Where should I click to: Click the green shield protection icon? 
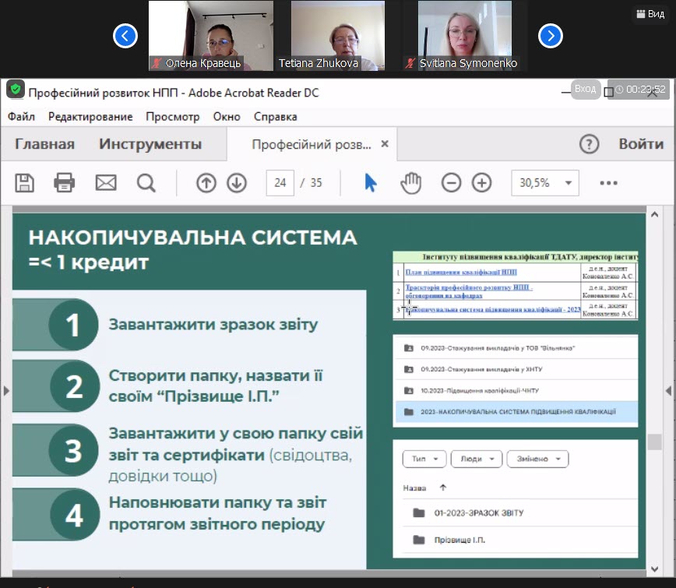(16, 90)
